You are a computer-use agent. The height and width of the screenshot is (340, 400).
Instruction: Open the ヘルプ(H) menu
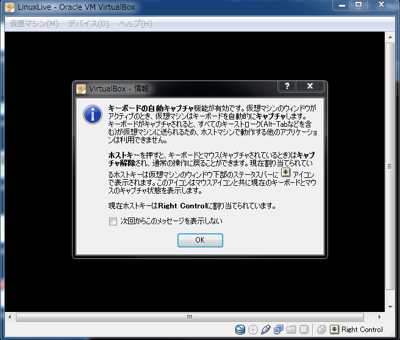point(135,24)
